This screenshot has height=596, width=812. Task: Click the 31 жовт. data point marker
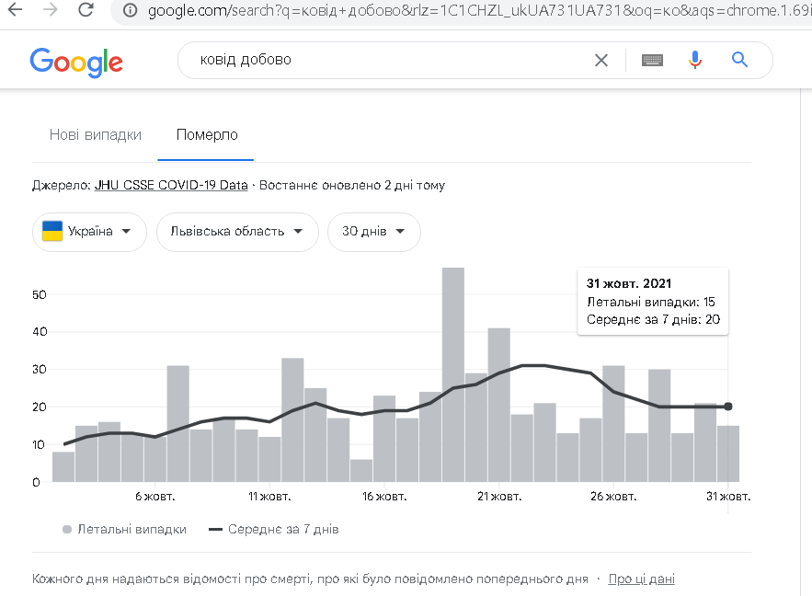pos(728,407)
